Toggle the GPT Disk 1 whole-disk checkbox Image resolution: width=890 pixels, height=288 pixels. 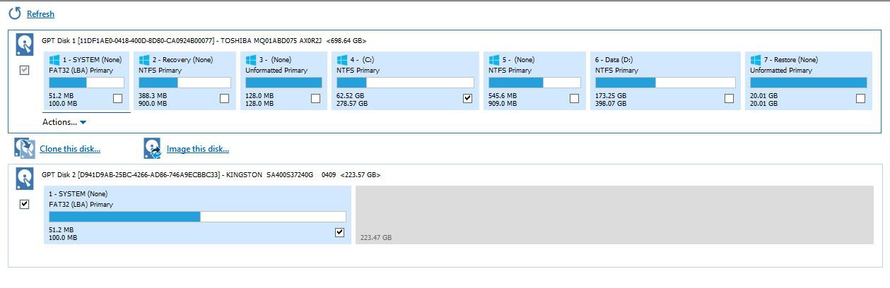[x=25, y=70]
